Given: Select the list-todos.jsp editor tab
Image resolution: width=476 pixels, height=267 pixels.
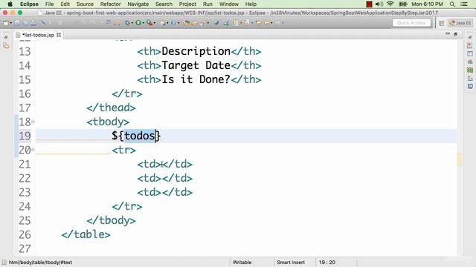Looking at the screenshot, I should coord(38,35).
